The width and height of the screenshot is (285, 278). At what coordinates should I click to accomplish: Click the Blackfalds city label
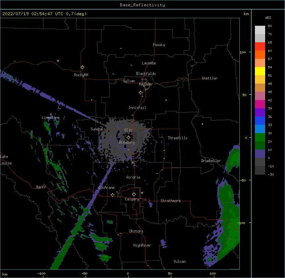click(146, 74)
